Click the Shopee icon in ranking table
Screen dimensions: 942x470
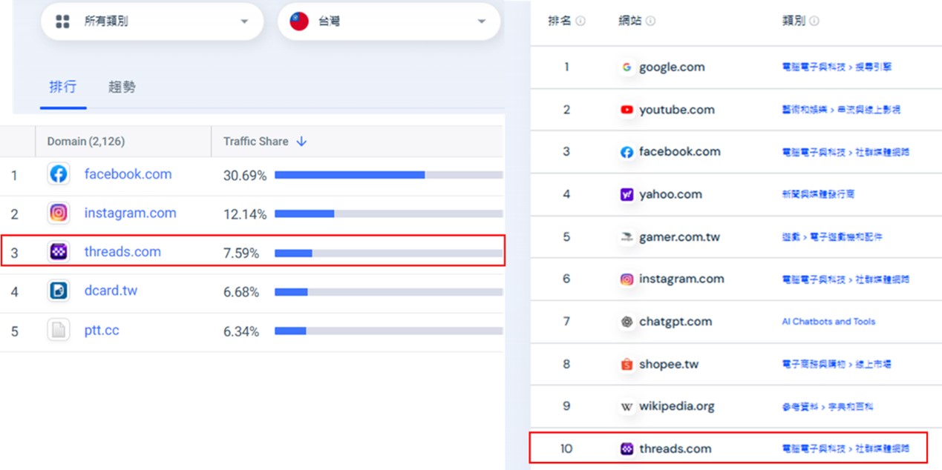627,365
